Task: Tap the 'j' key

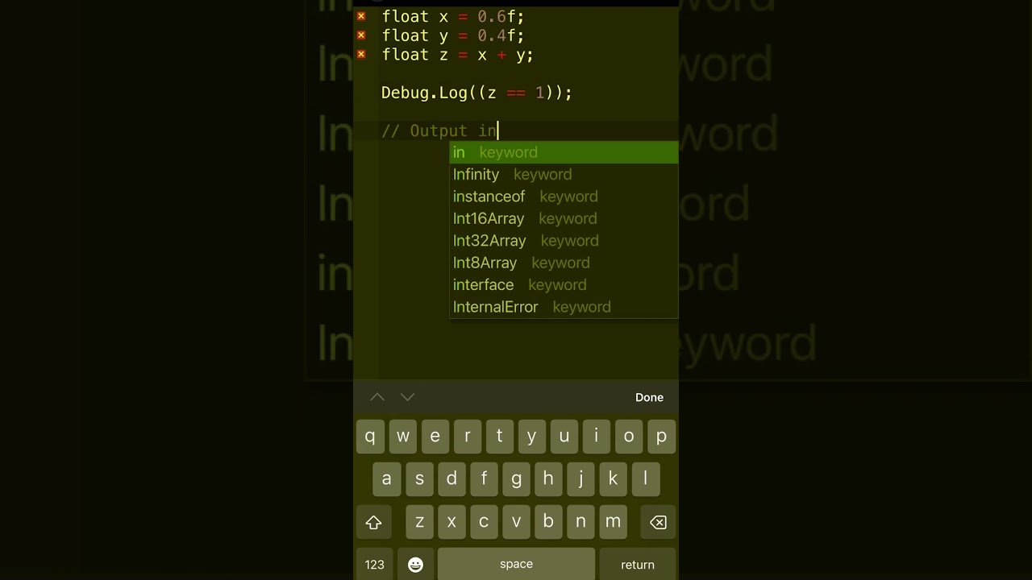Action: click(x=580, y=478)
